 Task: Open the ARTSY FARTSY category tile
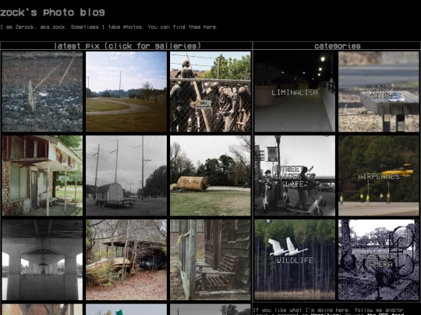click(379, 92)
